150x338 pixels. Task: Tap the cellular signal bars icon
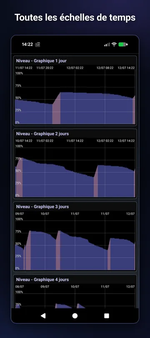[x=107, y=44]
